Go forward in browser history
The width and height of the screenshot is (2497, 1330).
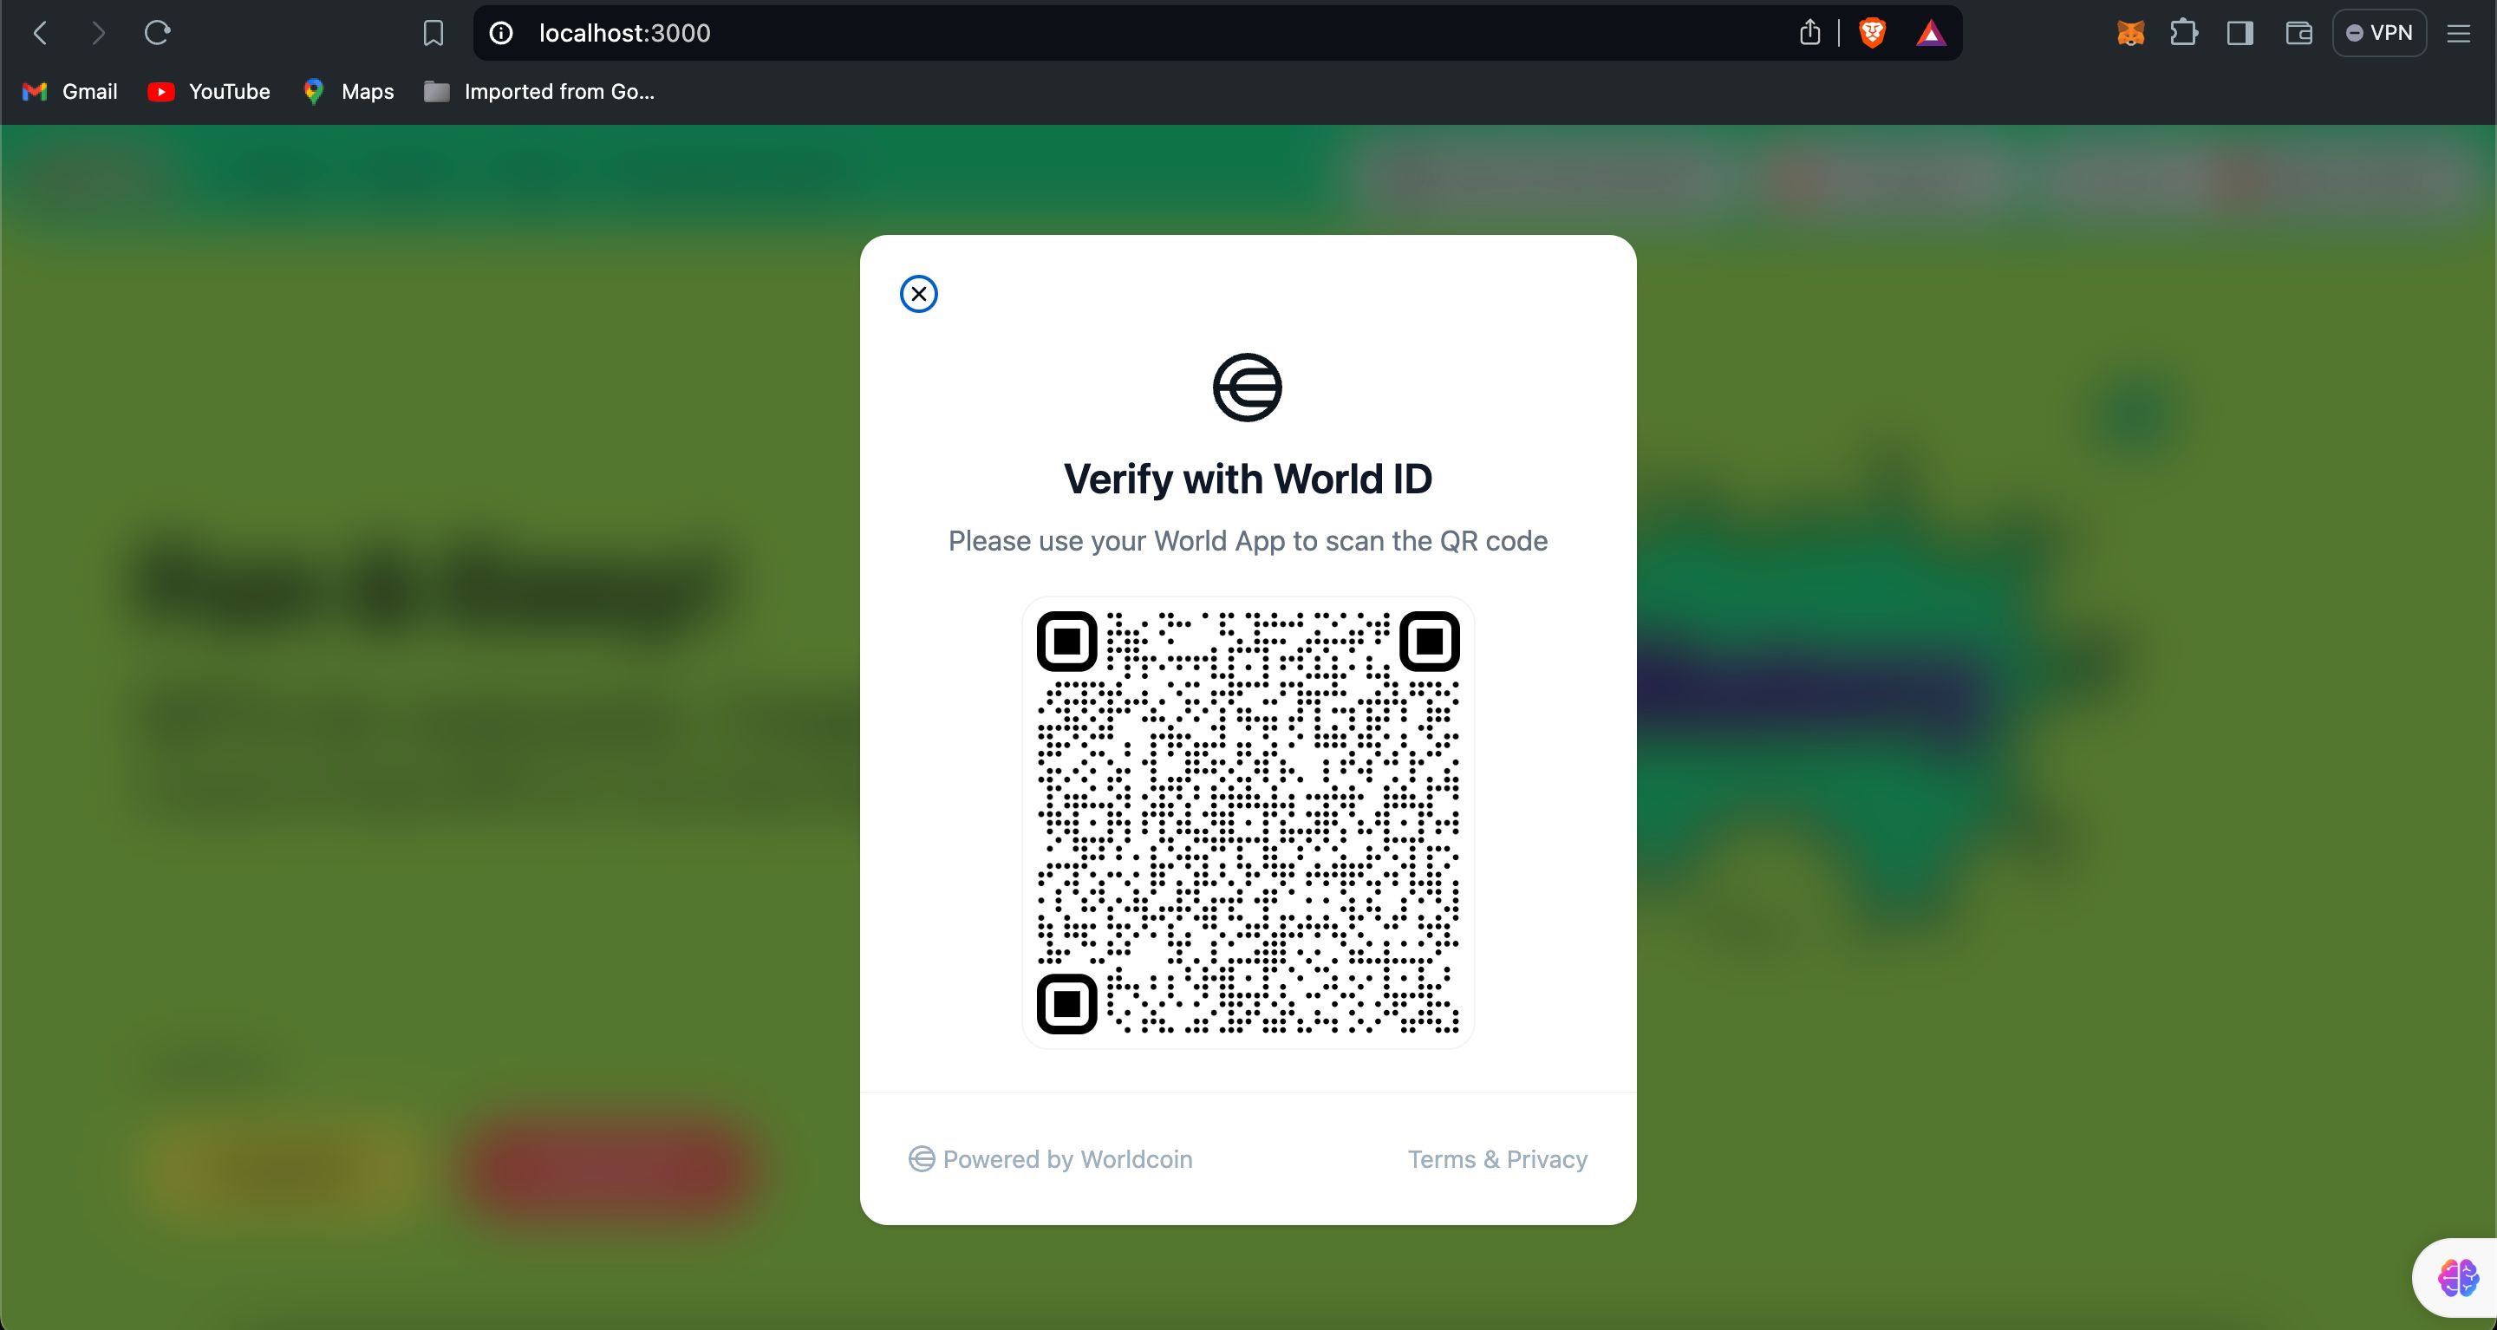[98, 33]
